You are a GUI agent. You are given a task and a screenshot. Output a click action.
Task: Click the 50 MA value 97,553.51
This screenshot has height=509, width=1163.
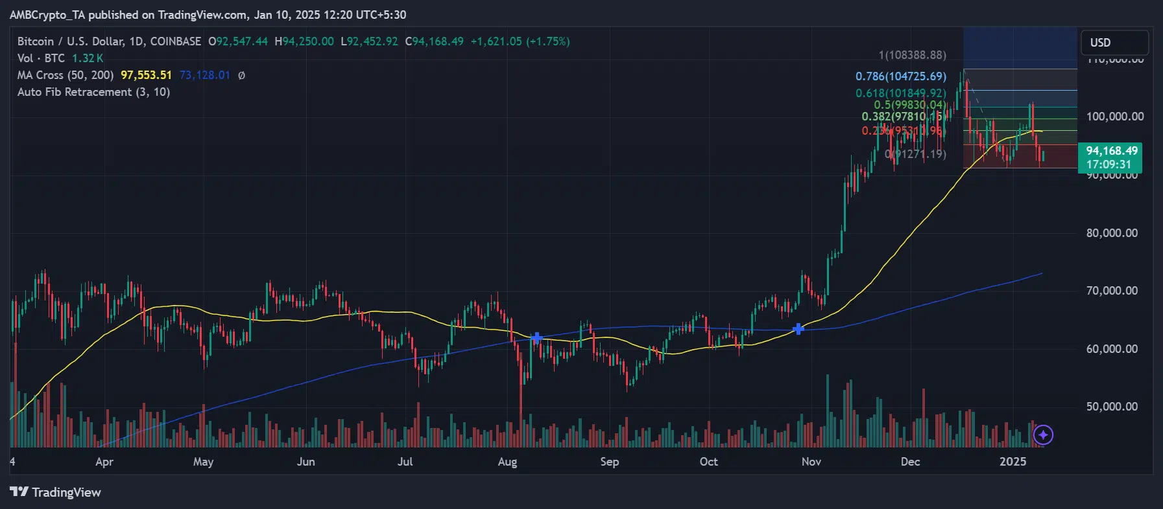coord(147,75)
